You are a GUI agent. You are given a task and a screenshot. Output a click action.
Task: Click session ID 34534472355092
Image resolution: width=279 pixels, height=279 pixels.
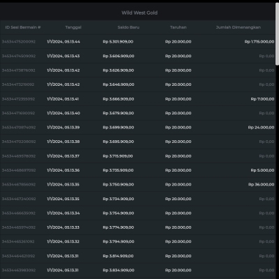point(18,99)
